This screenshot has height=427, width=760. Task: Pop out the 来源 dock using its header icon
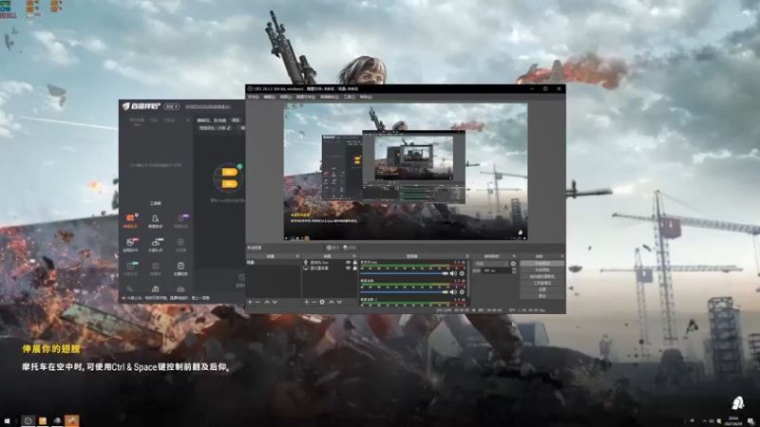click(x=353, y=256)
